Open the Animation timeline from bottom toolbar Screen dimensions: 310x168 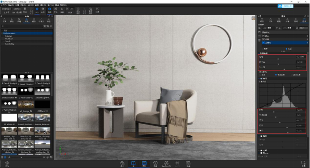(155, 164)
